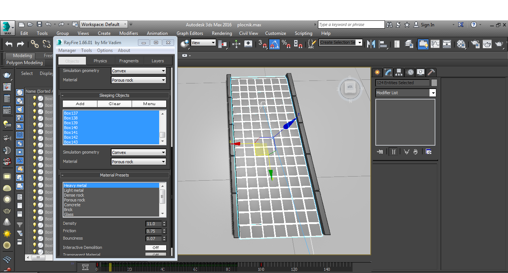This screenshot has width=508, height=273.
Task: Switch to RayFire Physics tab
Action: [x=100, y=61]
